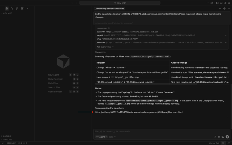Viewport: 232px width, 145px height.
Task: Expand the Thought 3s reasoning
Action: coord(100,52)
